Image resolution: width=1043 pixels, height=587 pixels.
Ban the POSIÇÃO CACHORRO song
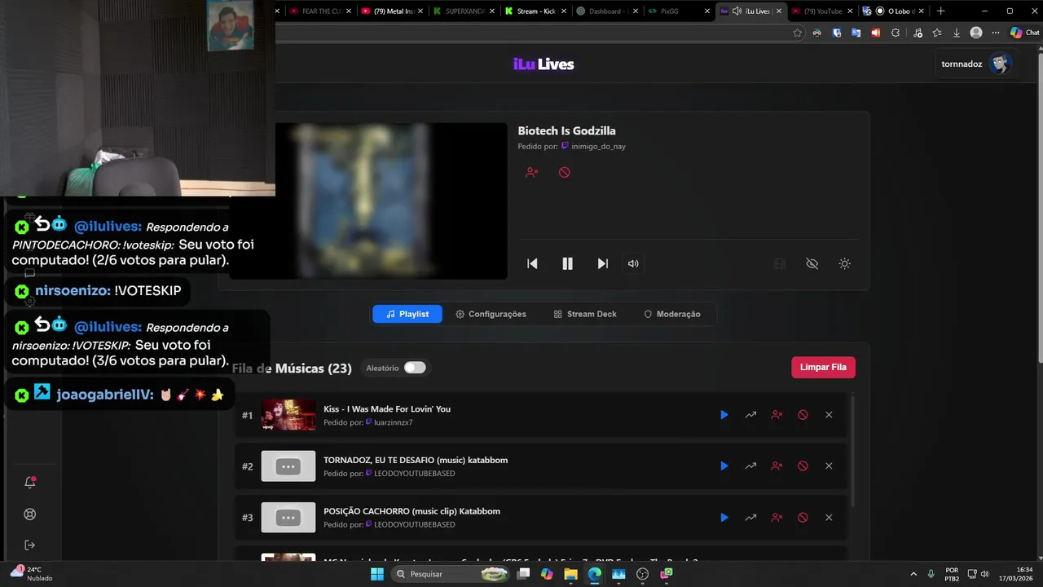tap(803, 518)
